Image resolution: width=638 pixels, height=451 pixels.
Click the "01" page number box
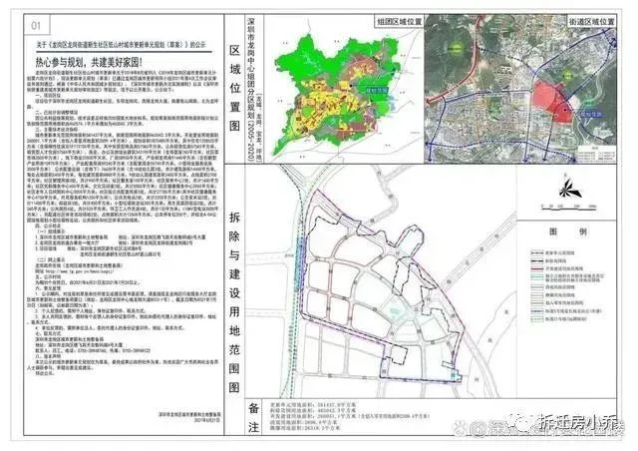click(x=37, y=25)
